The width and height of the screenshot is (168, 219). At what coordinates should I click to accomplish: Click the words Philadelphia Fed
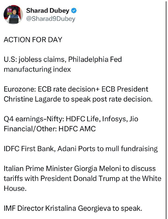[x=95, y=59]
